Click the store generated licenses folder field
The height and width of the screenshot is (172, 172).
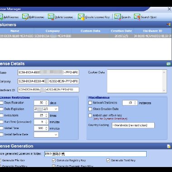click(96, 154)
